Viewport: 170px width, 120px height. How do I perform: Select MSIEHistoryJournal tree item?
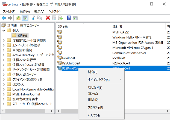[x=26, y=94]
